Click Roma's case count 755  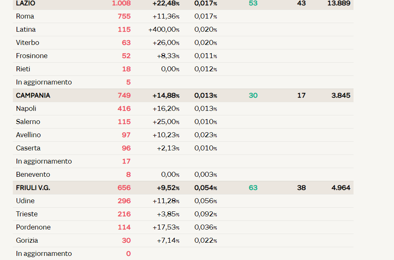pyautogui.click(x=124, y=16)
